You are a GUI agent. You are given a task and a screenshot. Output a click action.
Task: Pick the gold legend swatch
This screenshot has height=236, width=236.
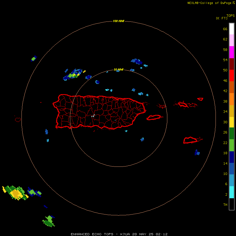232,111
